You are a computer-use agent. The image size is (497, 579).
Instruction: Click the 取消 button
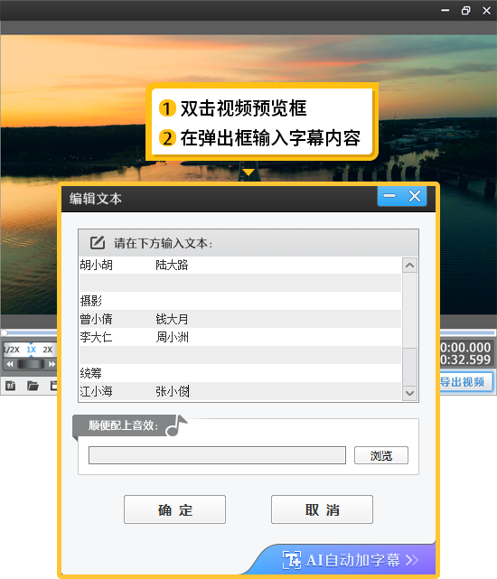point(322,509)
